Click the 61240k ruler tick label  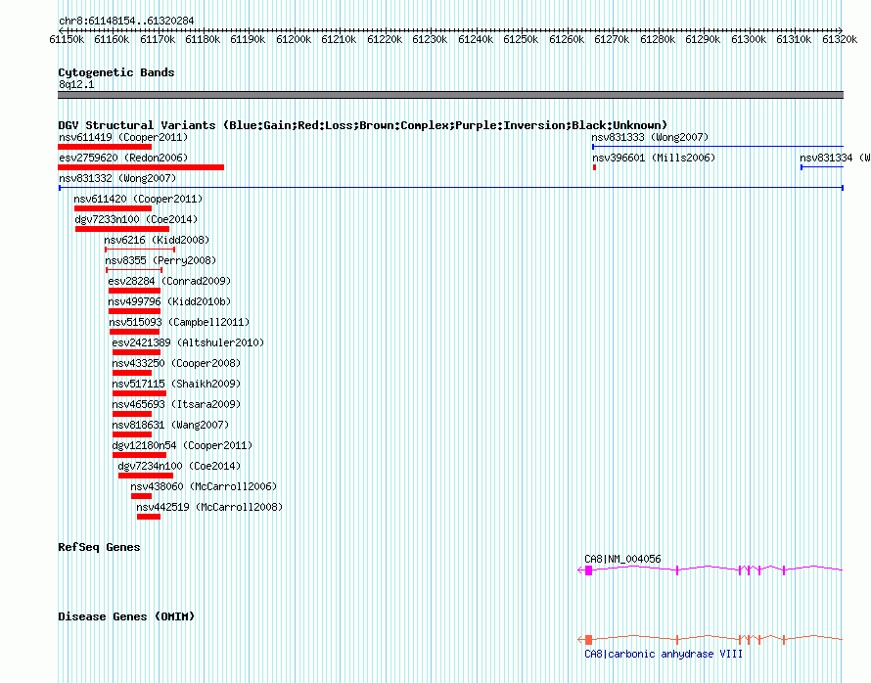(476, 39)
